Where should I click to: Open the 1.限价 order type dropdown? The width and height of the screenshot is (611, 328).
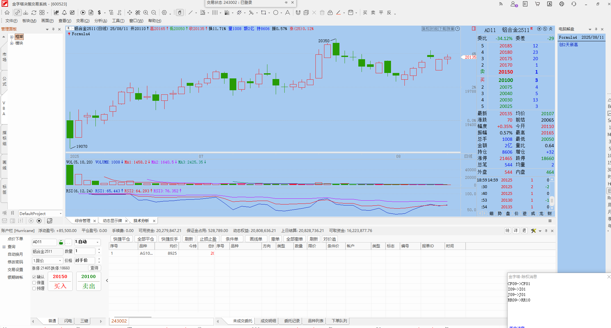pos(60,260)
